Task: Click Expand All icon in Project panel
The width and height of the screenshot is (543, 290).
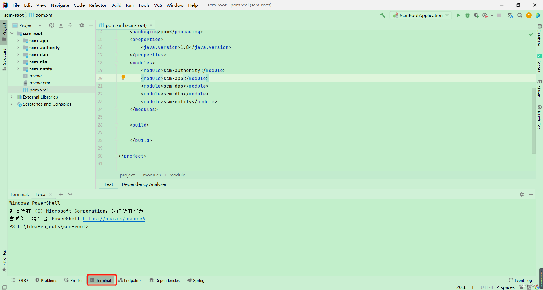Action: 61,25
